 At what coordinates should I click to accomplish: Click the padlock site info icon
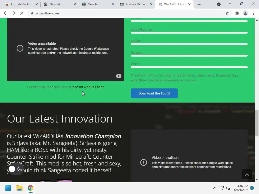(32, 13)
